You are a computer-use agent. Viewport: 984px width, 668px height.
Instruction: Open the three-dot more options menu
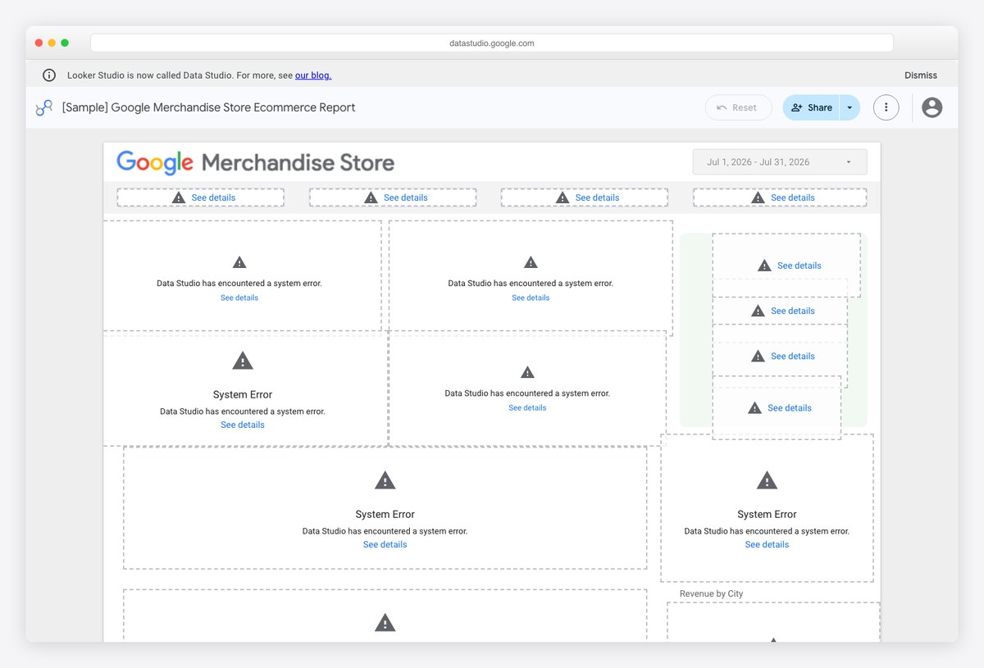click(886, 107)
